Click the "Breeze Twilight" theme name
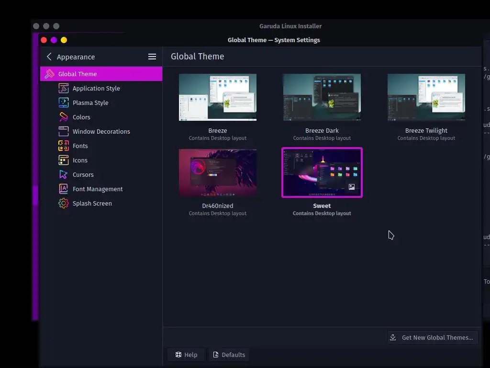 [x=426, y=130]
